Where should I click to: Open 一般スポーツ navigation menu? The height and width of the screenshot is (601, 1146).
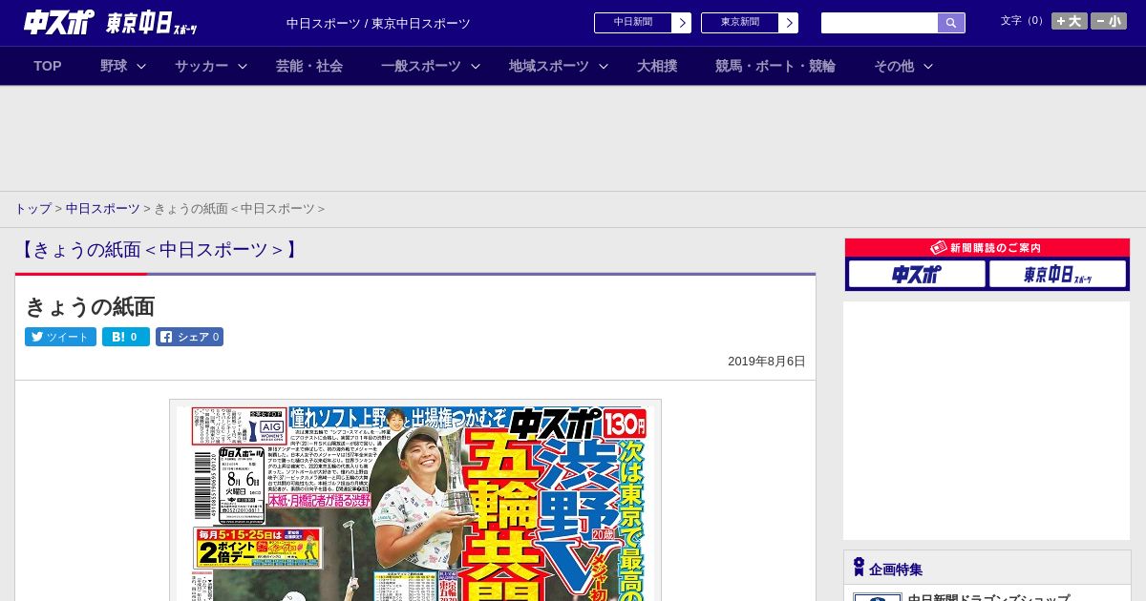(x=421, y=66)
